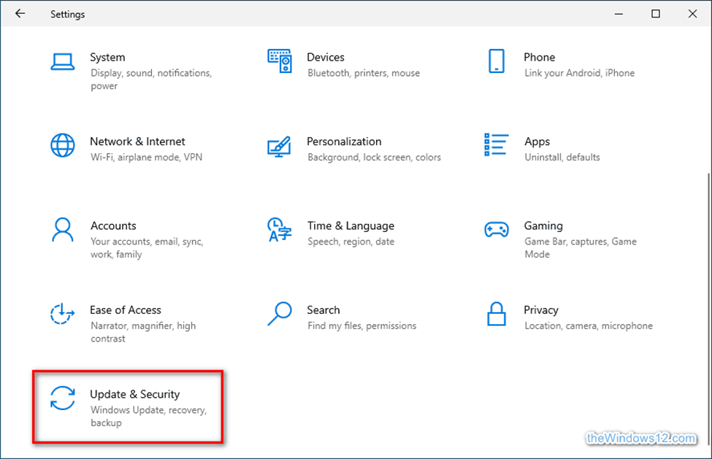
Task: Click 'Narrator, magnifier, high contrast' text
Action: click(x=143, y=332)
